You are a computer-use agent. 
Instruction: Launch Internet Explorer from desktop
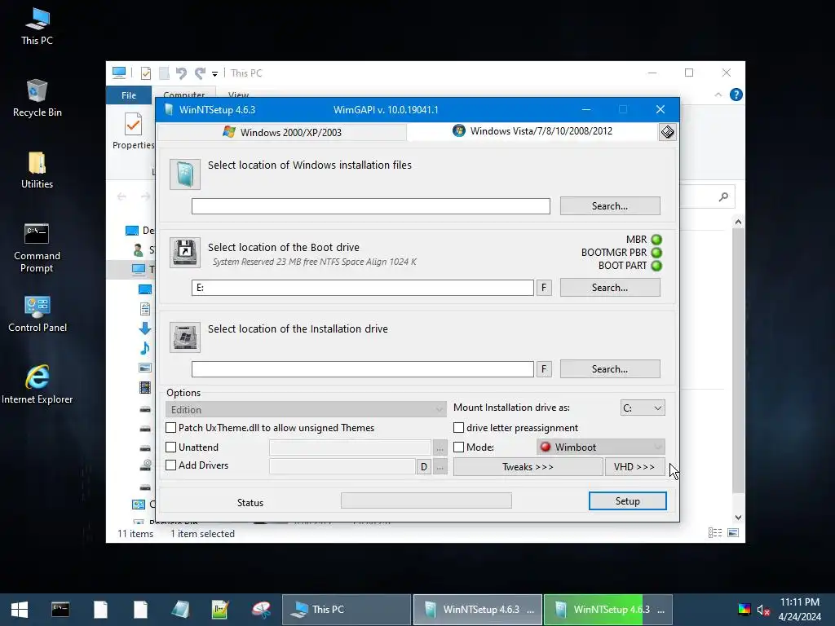point(37,385)
